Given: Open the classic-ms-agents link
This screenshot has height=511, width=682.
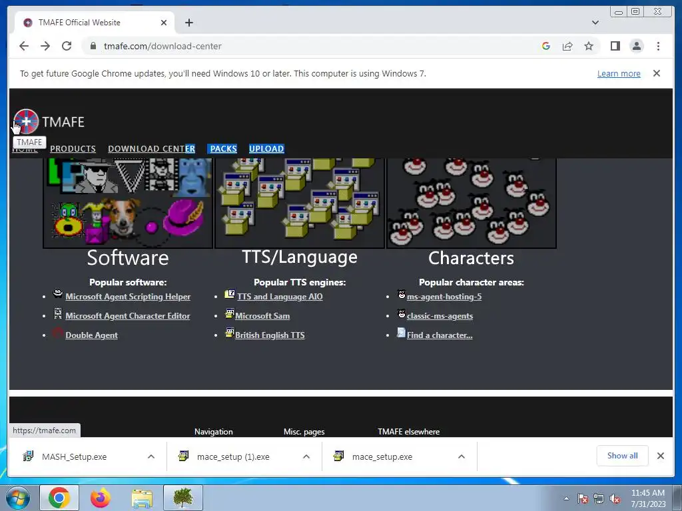Looking at the screenshot, I should pos(440,316).
